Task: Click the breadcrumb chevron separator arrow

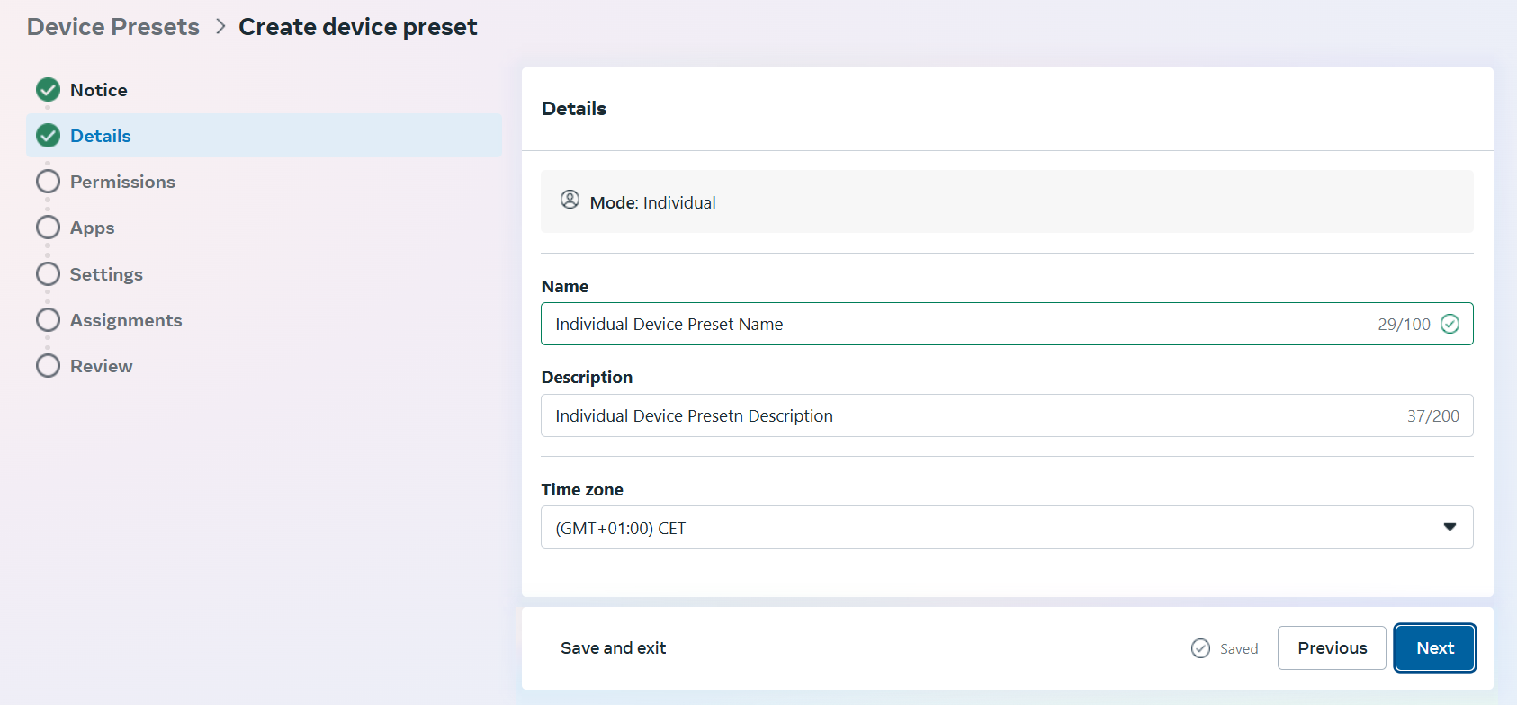Action: [x=220, y=27]
